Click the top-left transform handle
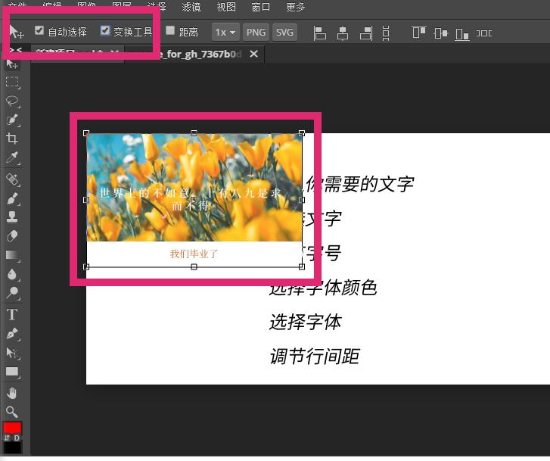550x461 pixels. (86, 133)
